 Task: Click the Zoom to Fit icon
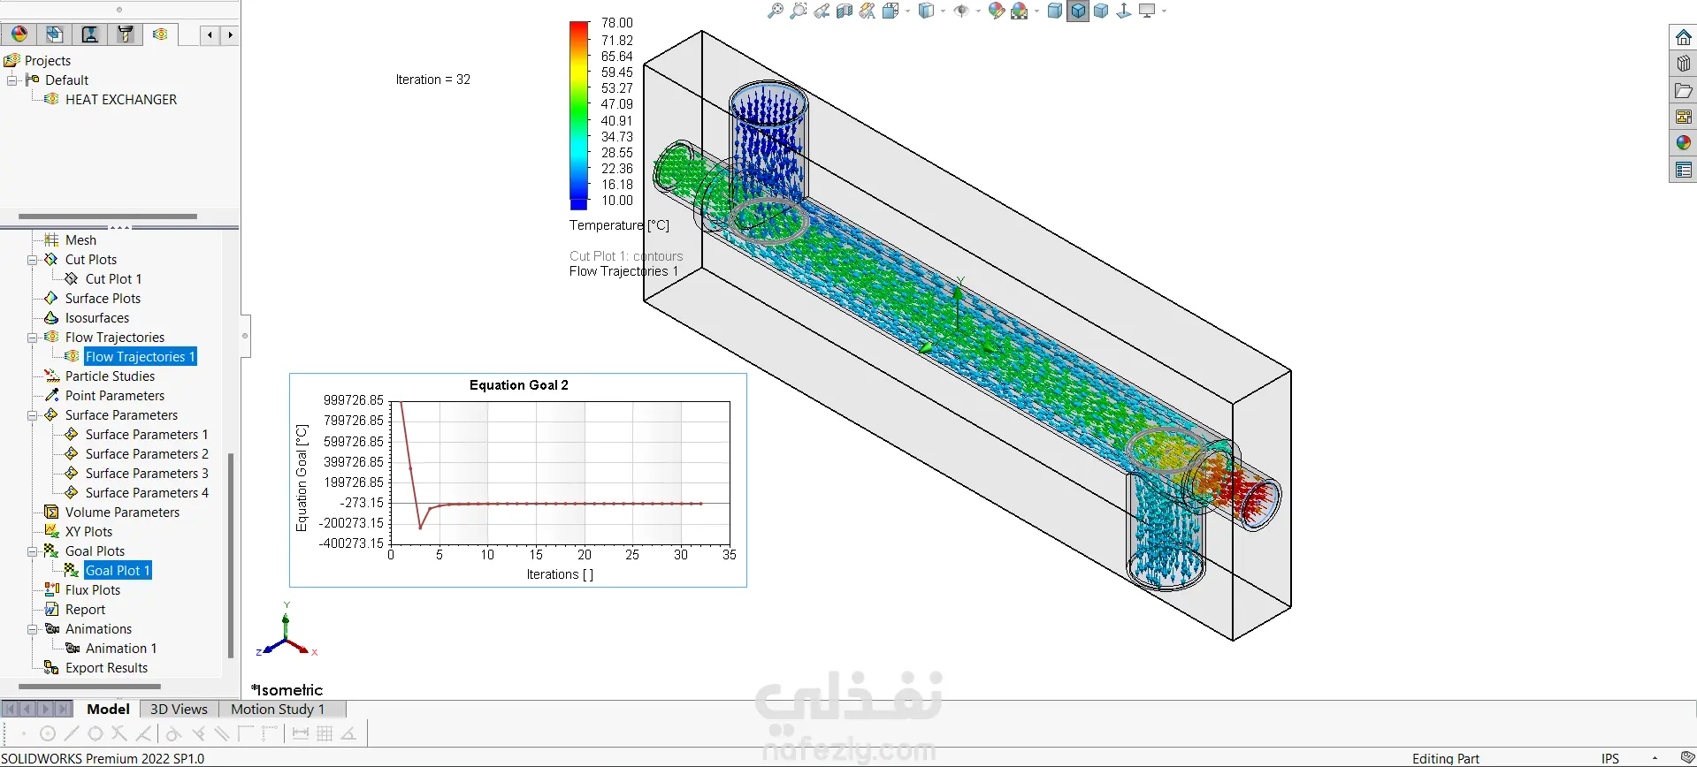(776, 11)
